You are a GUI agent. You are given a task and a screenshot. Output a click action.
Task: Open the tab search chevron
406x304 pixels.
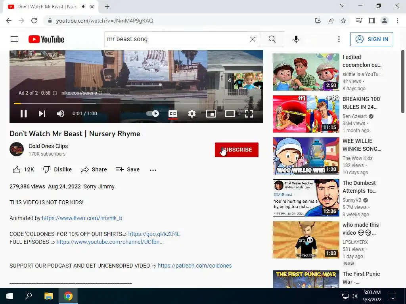[342, 6]
